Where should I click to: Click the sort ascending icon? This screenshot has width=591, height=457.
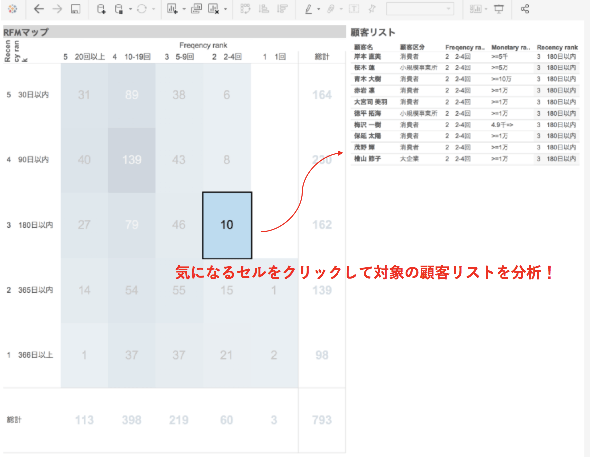264,9
